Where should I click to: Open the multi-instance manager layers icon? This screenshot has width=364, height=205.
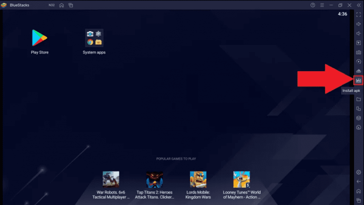(x=359, y=118)
